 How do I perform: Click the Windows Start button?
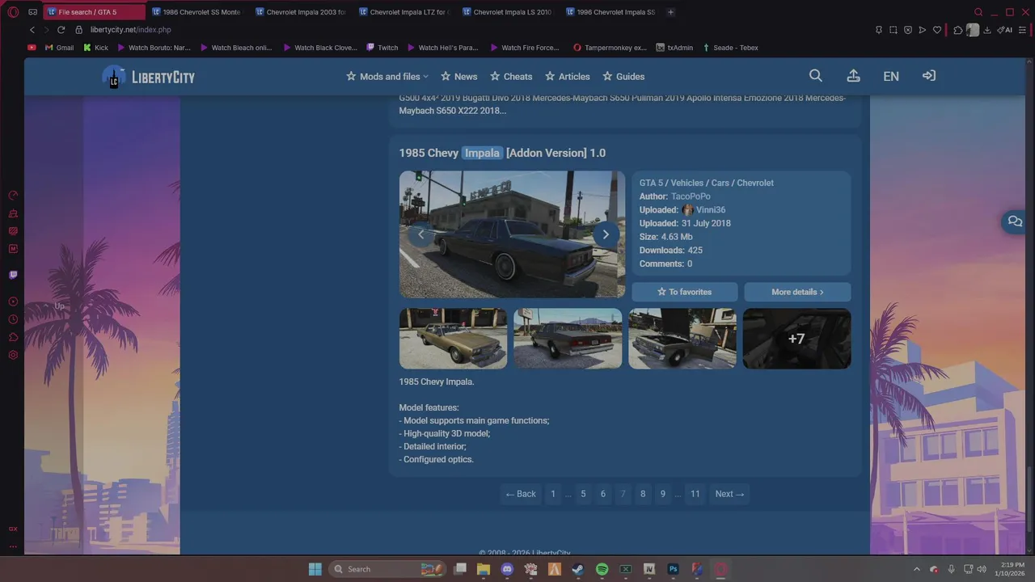coord(315,569)
